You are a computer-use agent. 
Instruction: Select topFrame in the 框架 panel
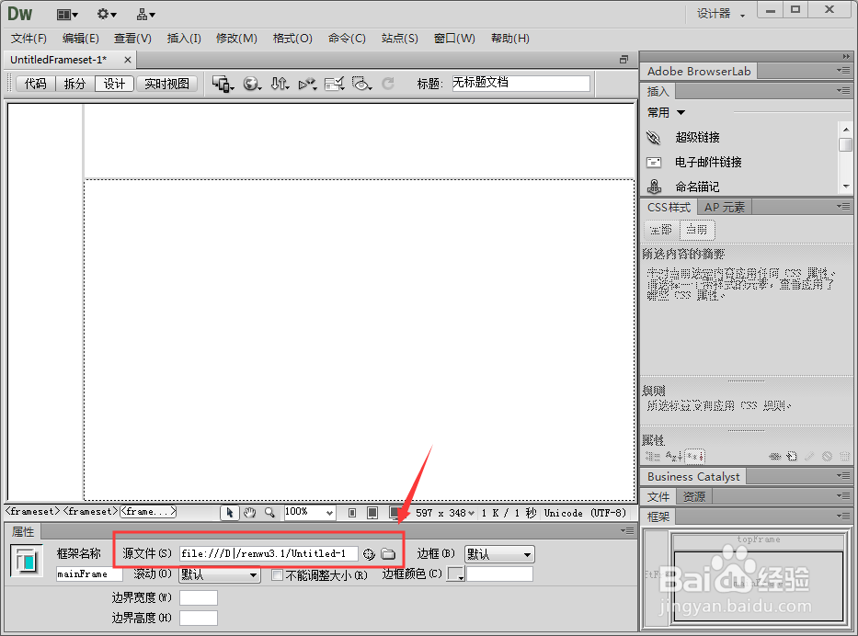[759, 540]
